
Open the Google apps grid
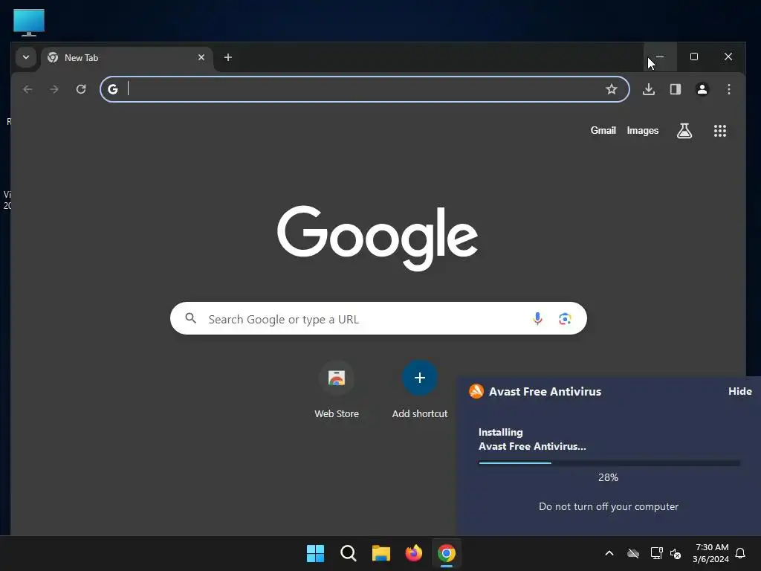(720, 131)
